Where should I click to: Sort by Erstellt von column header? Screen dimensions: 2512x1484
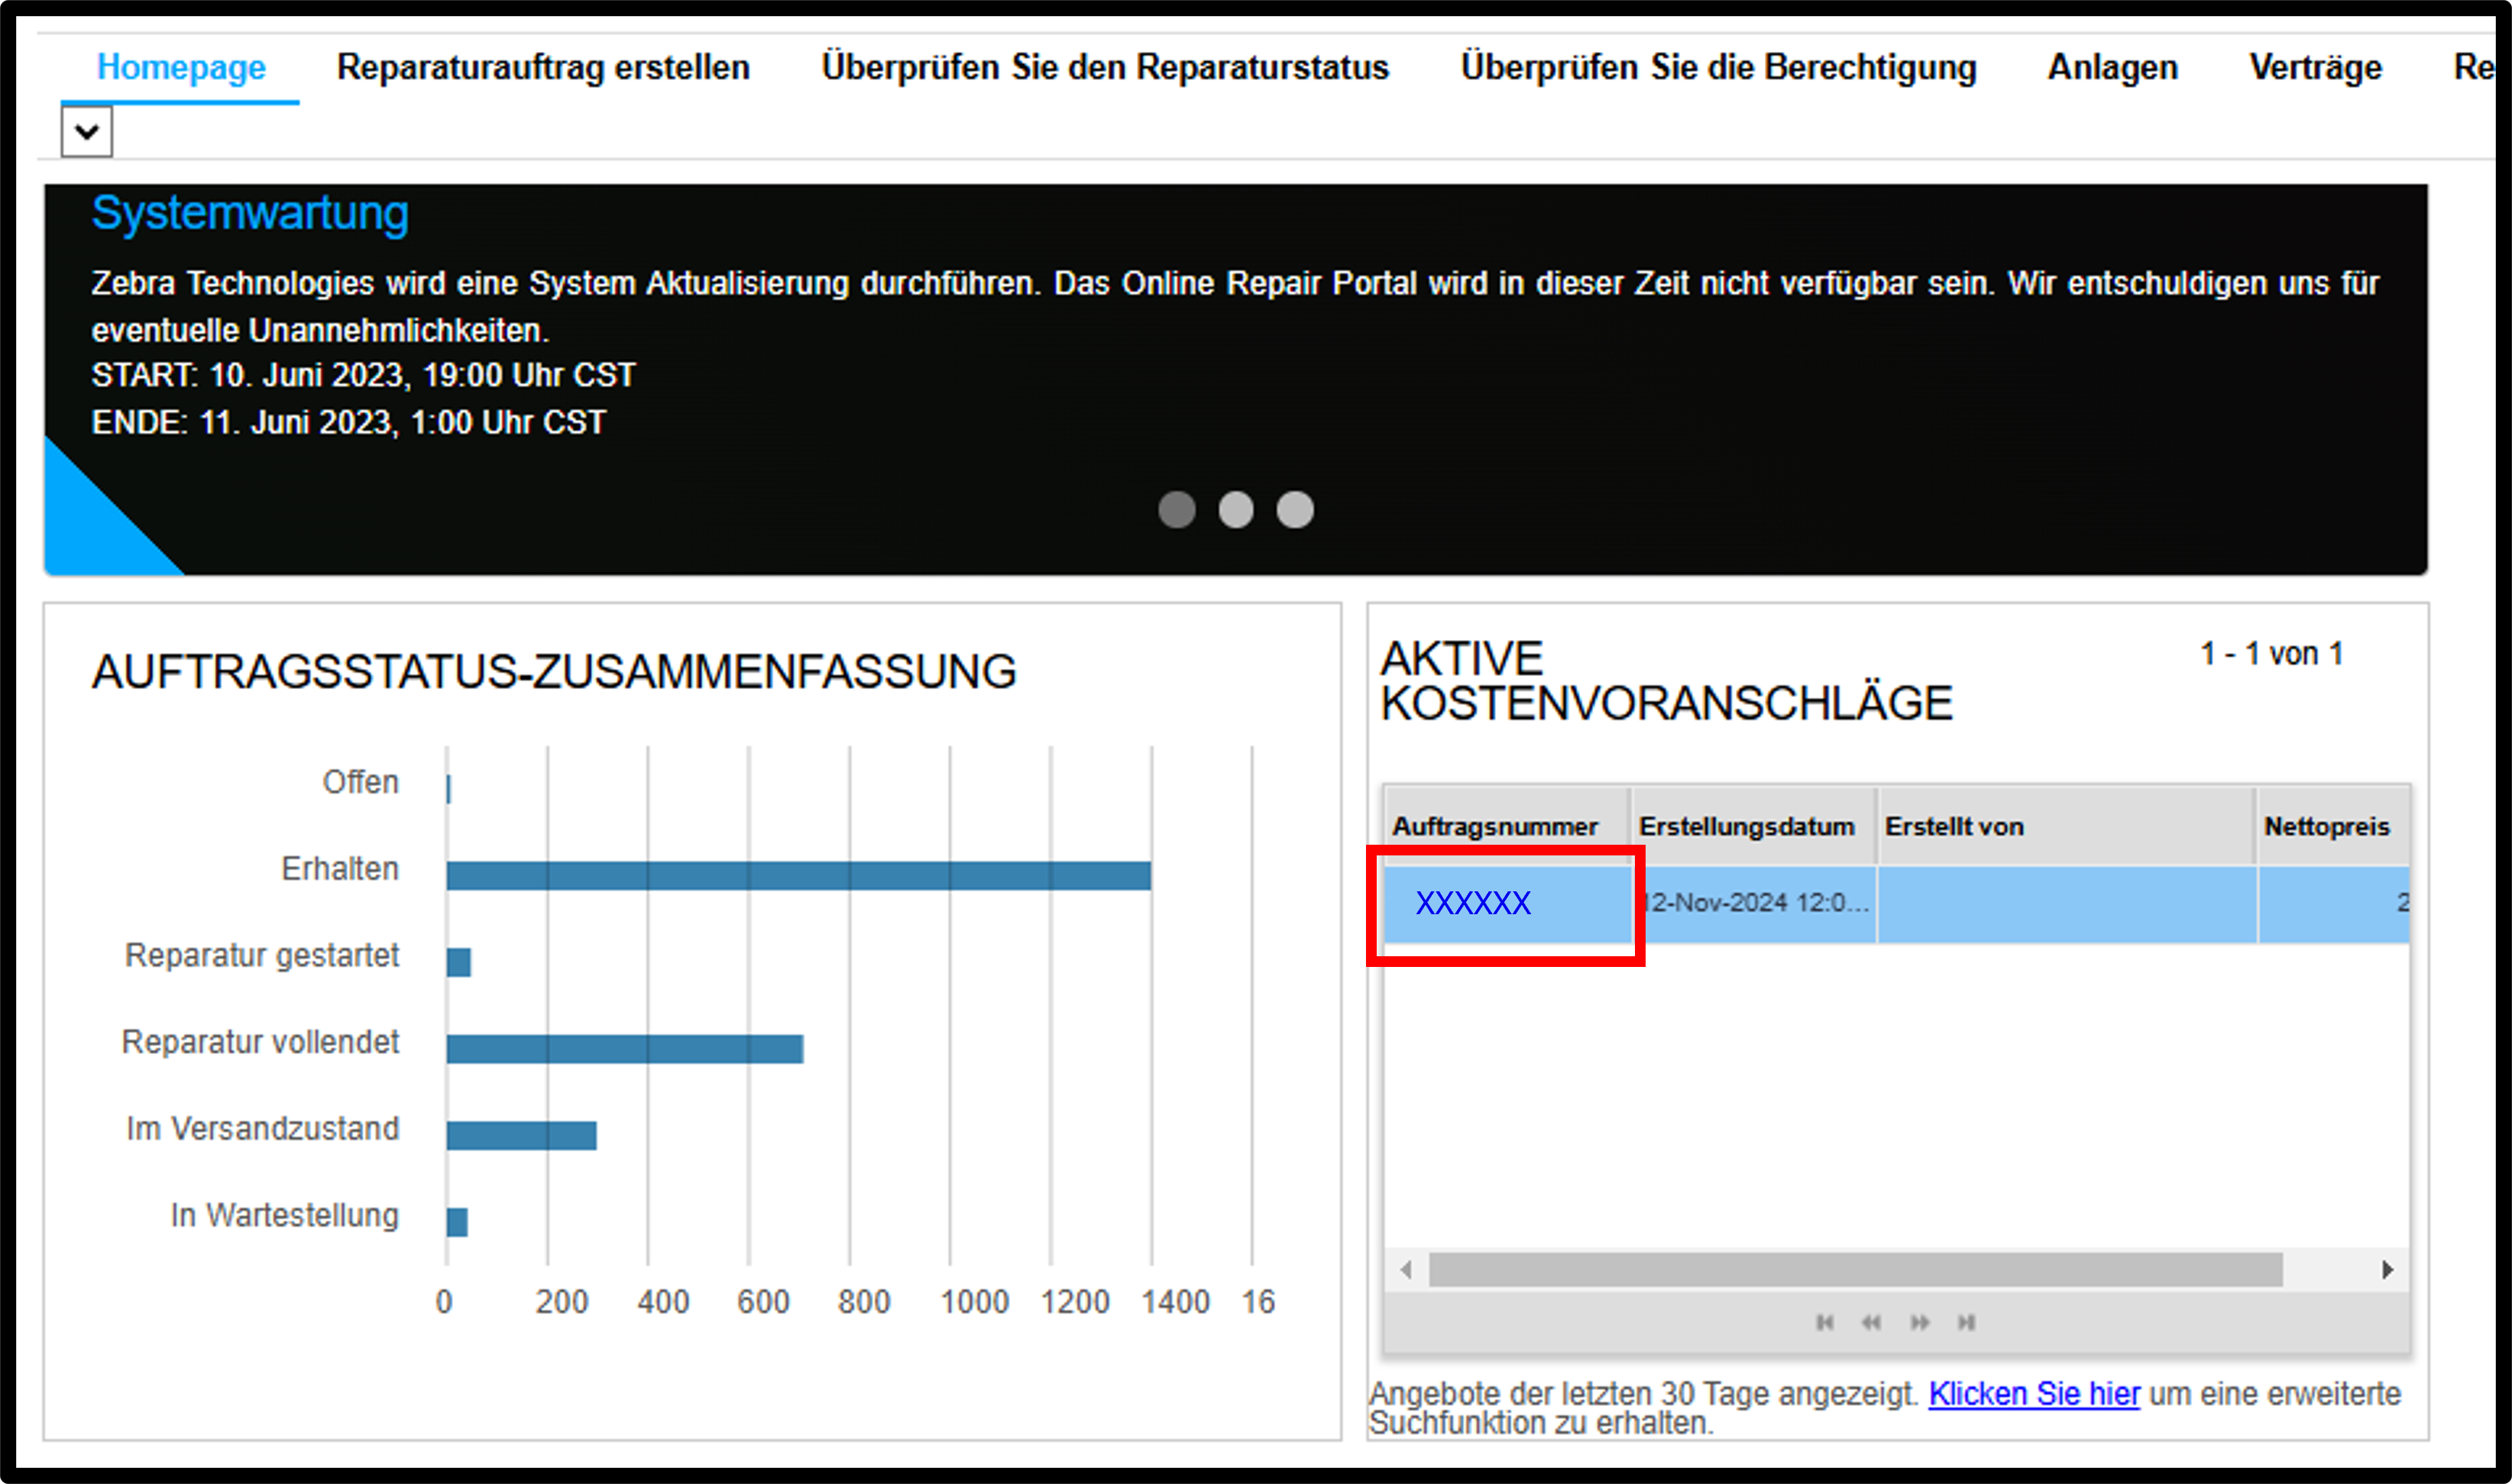2066,826
